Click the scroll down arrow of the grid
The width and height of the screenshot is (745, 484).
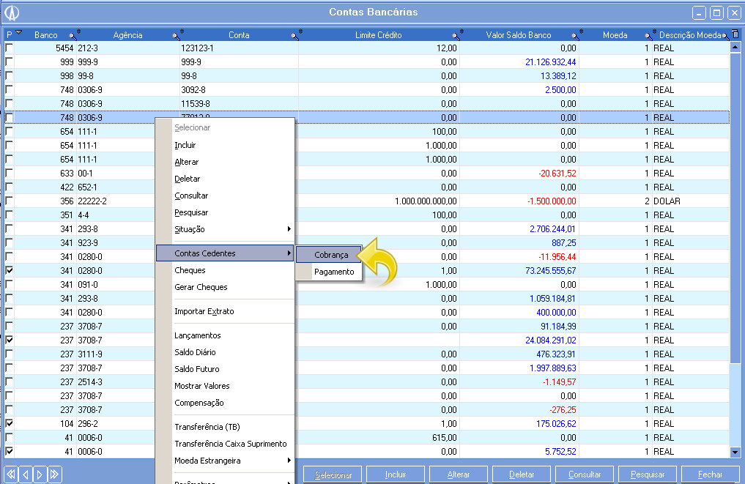click(735, 453)
